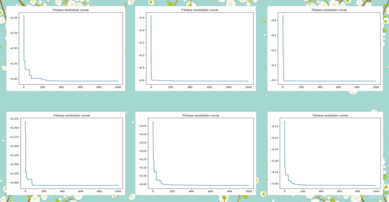Click the title of the top-left fitness plot

point(71,10)
